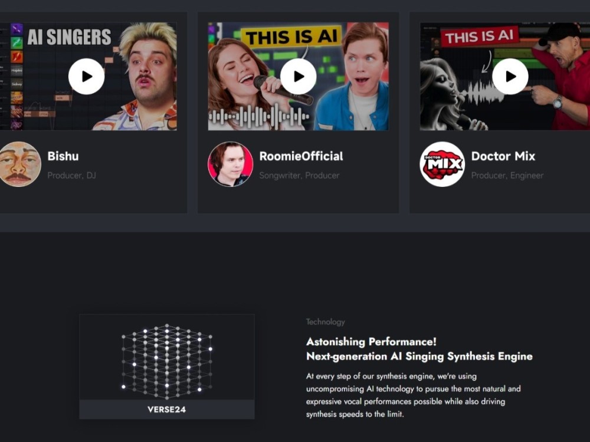
Task: Click the "Songwriter, Producer" subtitle text
Action: click(x=299, y=176)
